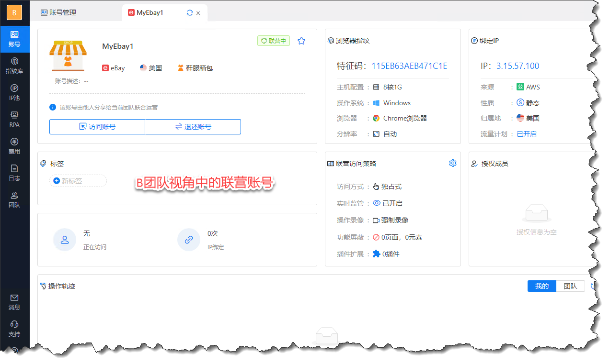The image size is (610, 364).
Task: Open the 账号 sidebar section
Action: [14, 39]
